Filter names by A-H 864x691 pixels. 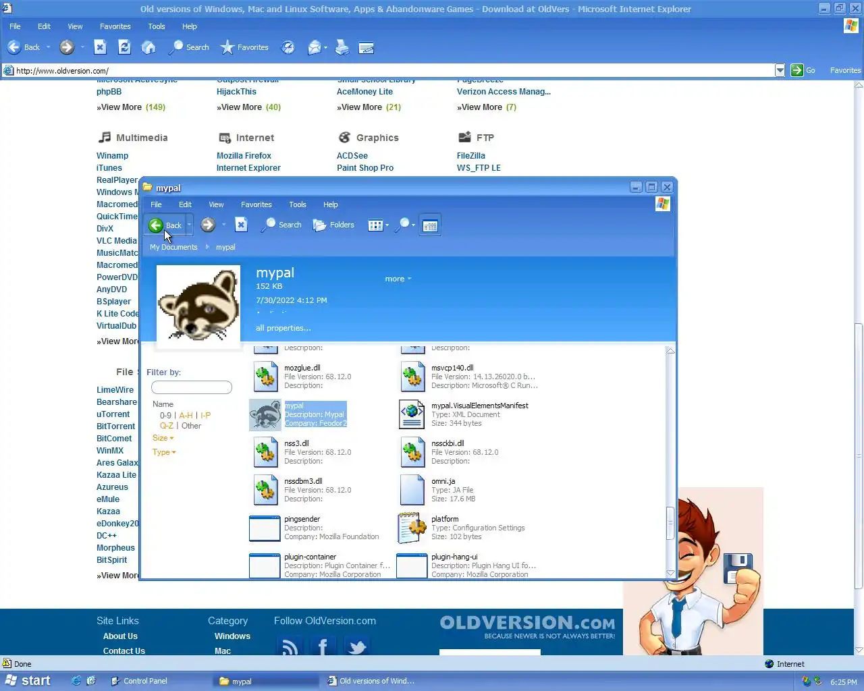186,416
